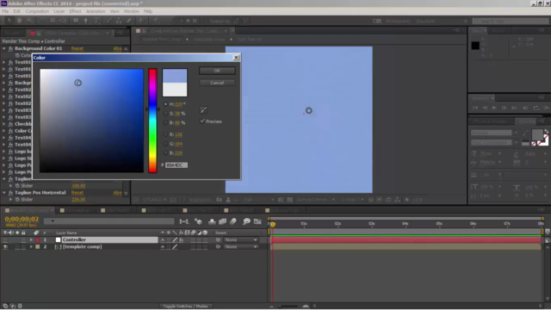The image size is (551, 310).
Task: Collapse the Tagline Pos Horizontal effect
Action: coord(4,193)
